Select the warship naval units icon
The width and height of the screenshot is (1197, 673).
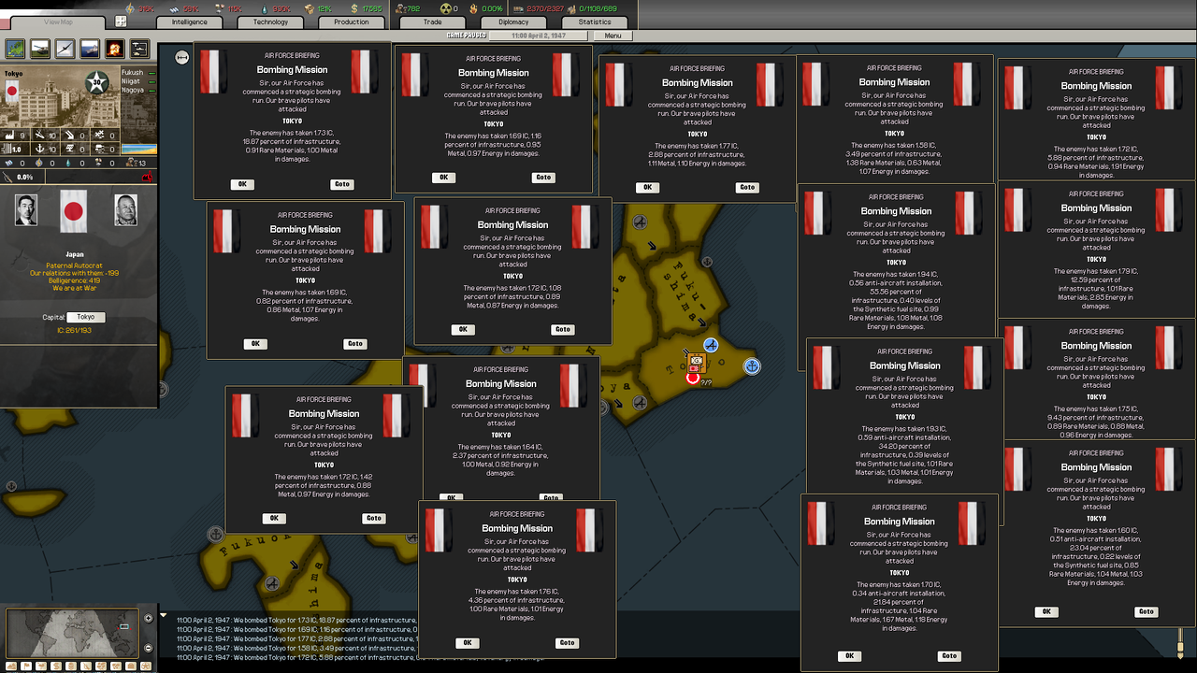(x=90, y=49)
